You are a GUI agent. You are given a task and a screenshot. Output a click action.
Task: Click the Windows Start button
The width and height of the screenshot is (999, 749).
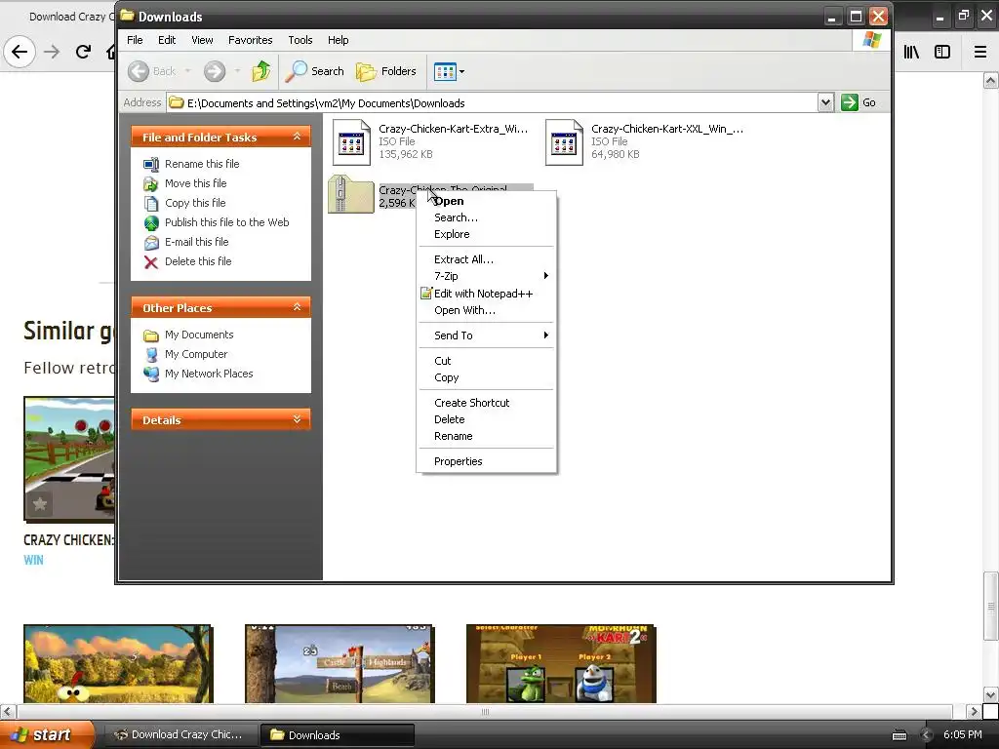(47, 734)
